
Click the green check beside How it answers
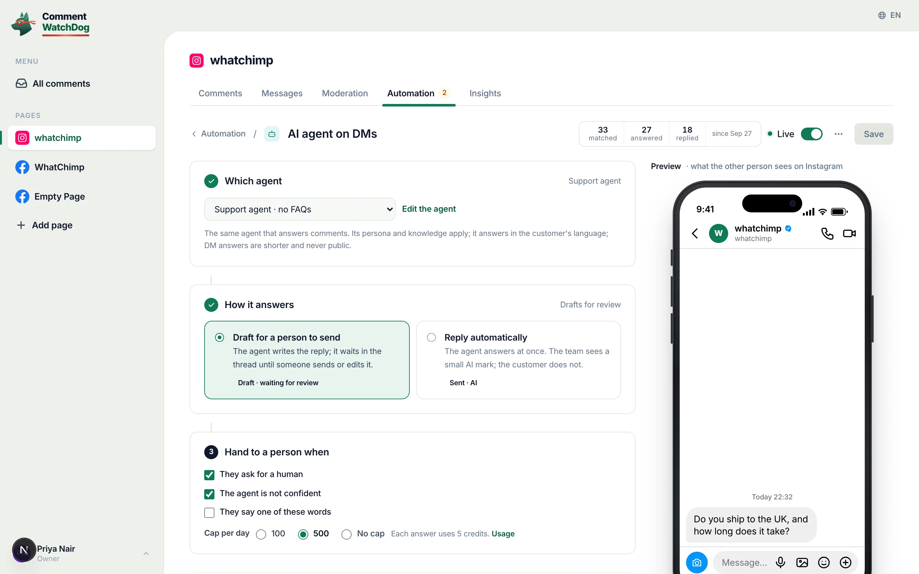coord(211,305)
